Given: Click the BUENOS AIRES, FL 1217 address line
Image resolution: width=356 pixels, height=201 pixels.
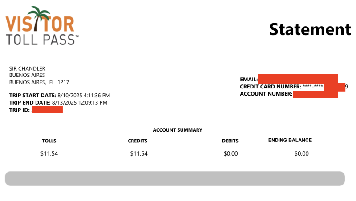Looking at the screenshot, I should click(39, 82).
